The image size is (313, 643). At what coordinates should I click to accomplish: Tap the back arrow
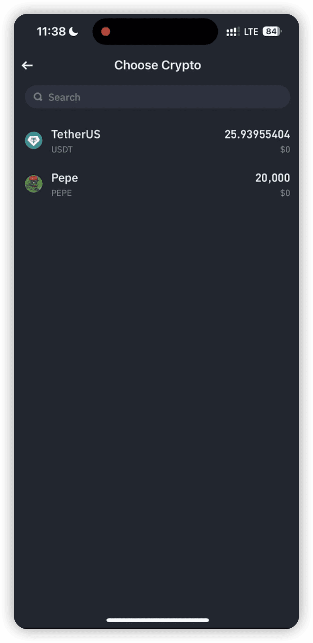click(27, 65)
